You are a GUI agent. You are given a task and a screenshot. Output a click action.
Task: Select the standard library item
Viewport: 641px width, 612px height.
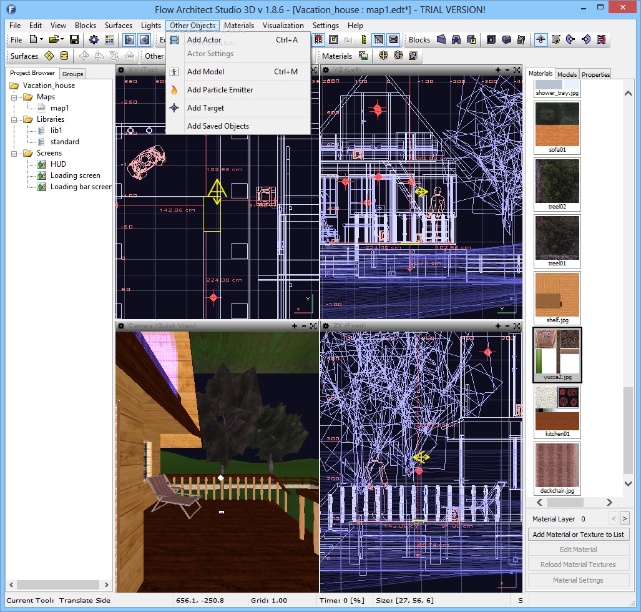pos(64,142)
